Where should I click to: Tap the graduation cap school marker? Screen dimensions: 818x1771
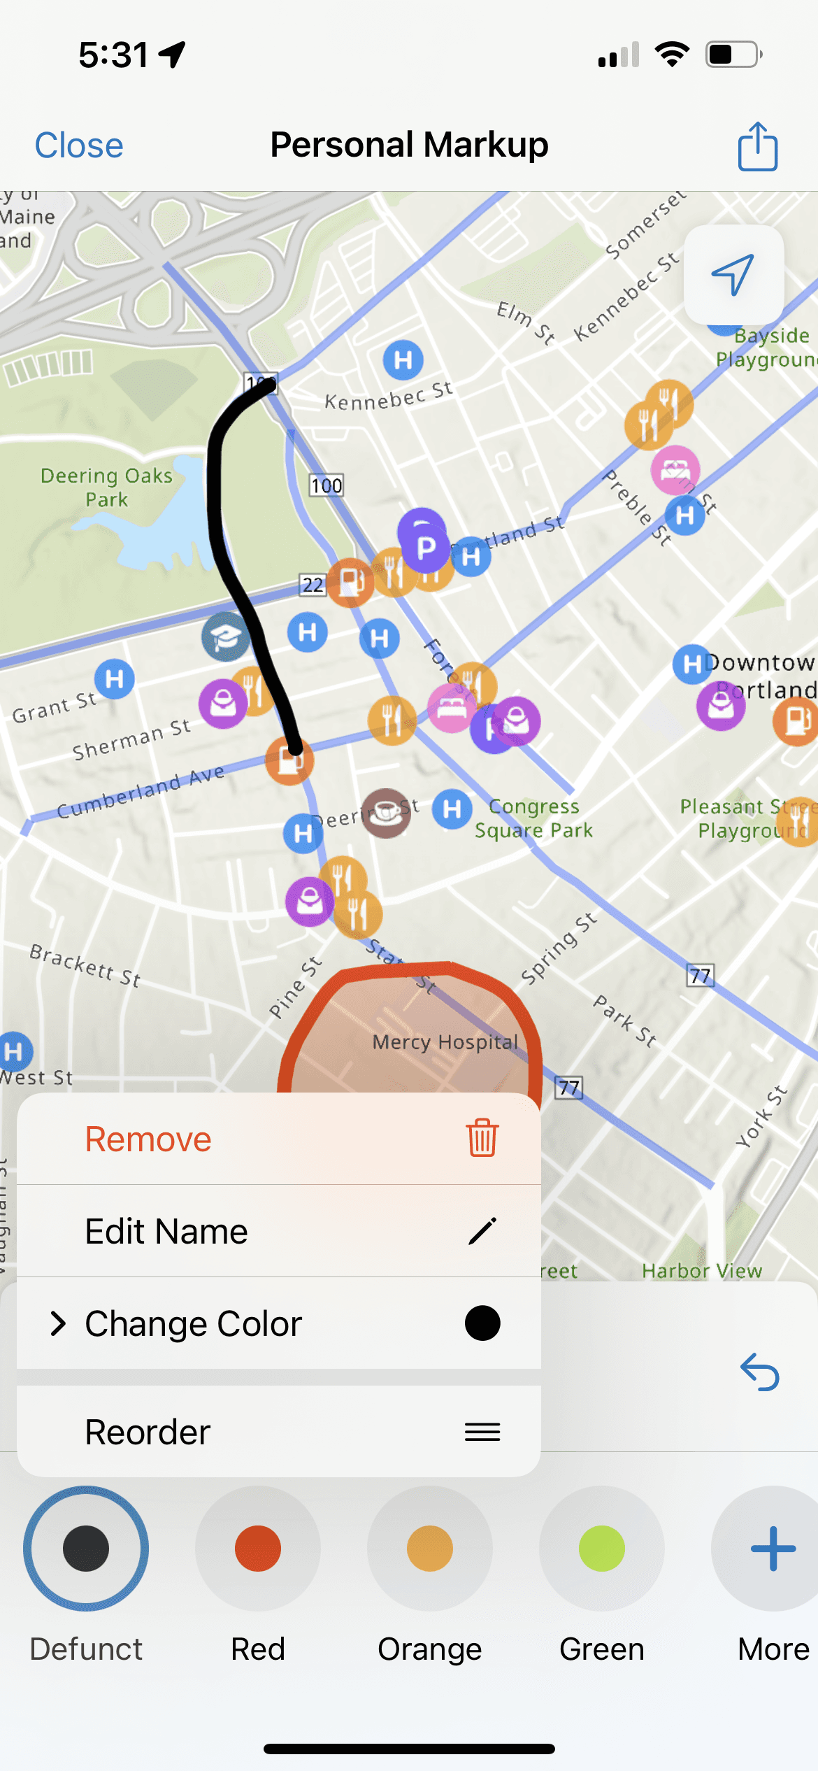tap(226, 636)
